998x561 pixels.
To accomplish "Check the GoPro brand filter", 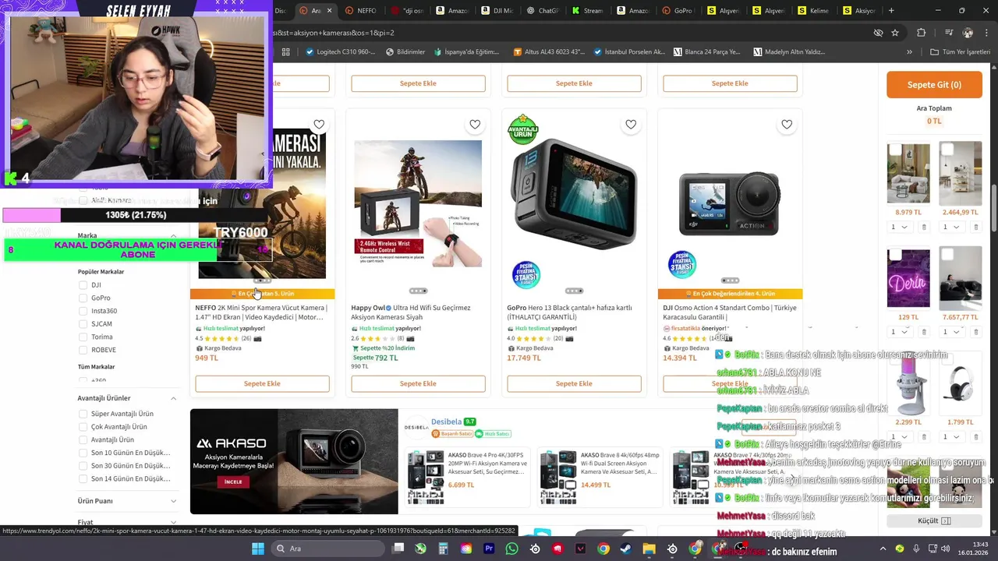I will click(83, 298).
